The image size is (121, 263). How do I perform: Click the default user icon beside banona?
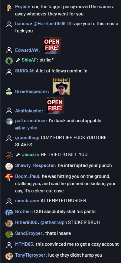coord(9,25)
